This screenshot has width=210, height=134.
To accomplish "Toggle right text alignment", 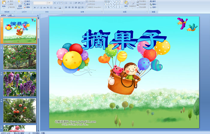I will click(73, 7).
